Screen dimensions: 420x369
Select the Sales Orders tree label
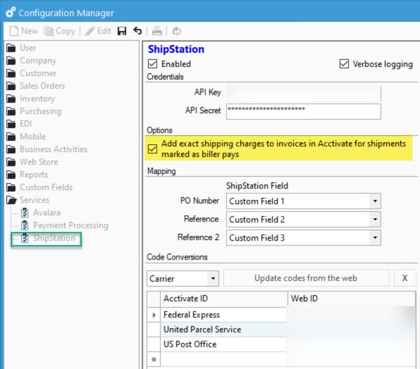pyautogui.click(x=42, y=86)
